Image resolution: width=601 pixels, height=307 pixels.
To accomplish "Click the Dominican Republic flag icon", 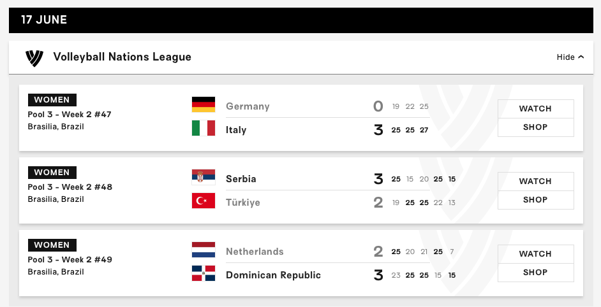I will (x=204, y=273).
